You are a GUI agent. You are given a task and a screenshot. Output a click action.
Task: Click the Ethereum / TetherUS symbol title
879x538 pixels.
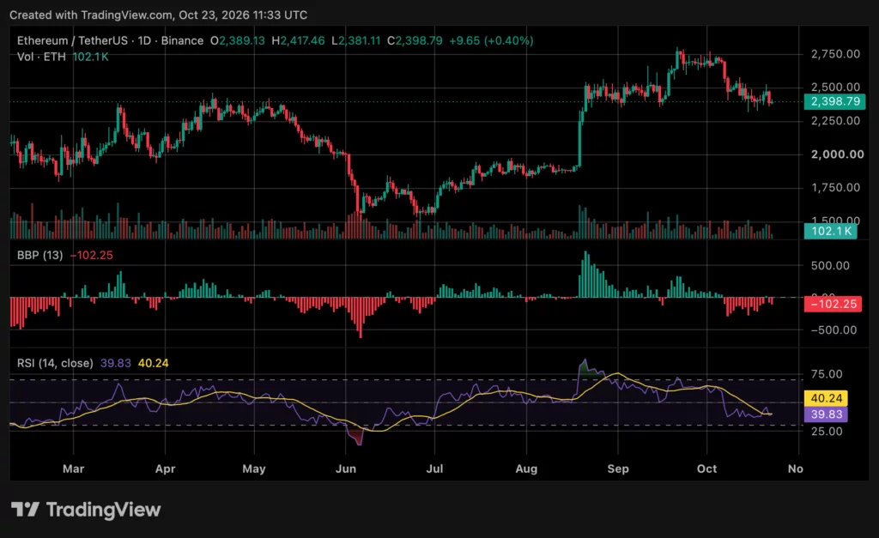click(72, 41)
